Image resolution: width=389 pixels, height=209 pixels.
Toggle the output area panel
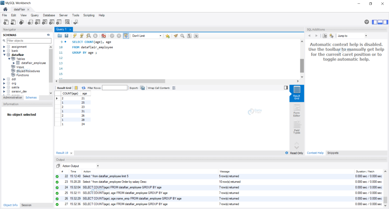pyautogui.click(x=380, y=22)
